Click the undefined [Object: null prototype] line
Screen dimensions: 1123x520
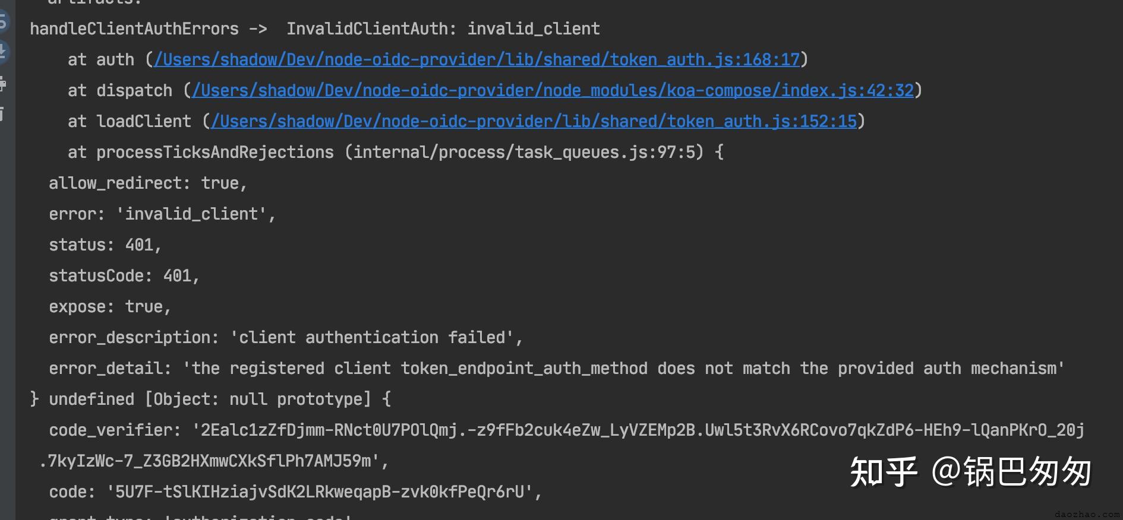click(x=210, y=399)
